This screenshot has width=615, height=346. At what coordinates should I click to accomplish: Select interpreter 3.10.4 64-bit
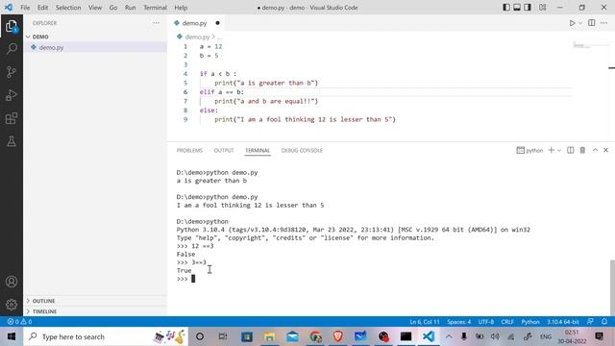tap(563, 322)
